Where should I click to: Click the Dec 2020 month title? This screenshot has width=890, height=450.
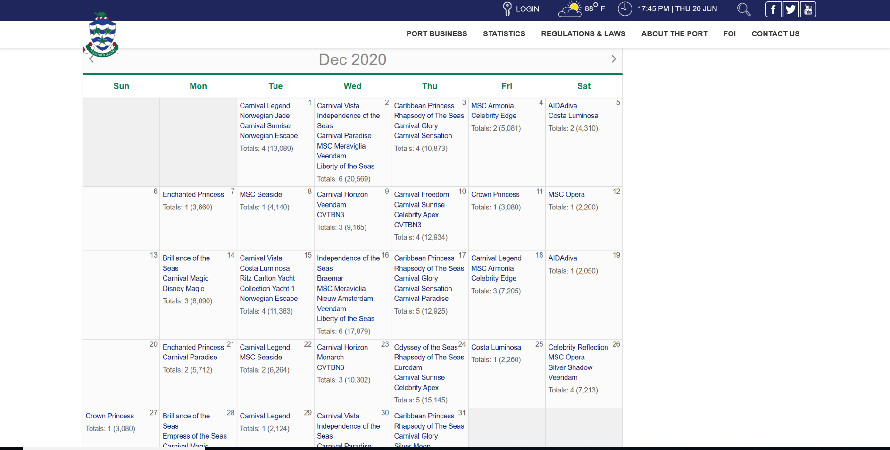(x=352, y=59)
